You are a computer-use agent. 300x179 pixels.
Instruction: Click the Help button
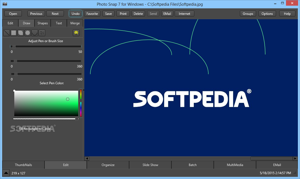[x=287, y=13]
